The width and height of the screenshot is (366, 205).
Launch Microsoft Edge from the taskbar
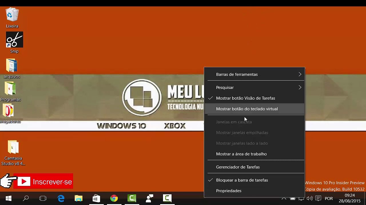coord(61,198)
